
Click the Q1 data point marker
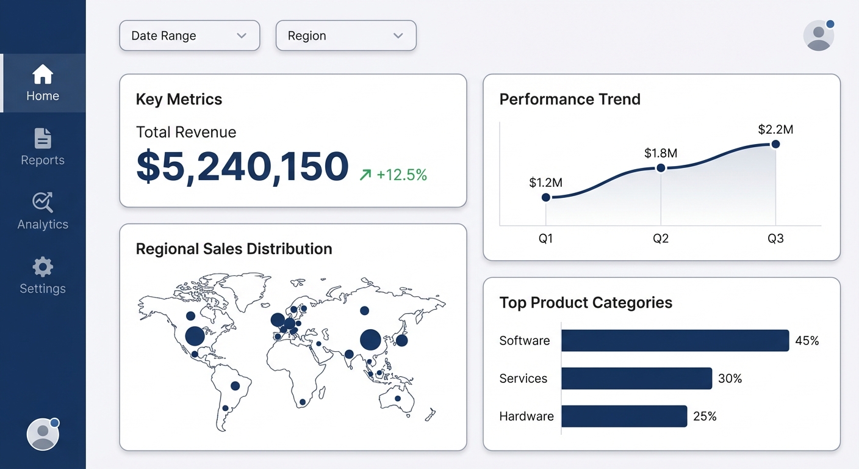pyautogui.click(x=546, y=197)
